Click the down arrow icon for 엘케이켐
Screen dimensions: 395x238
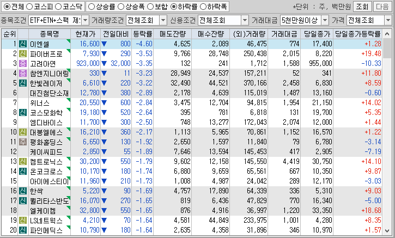pos(104,211)
